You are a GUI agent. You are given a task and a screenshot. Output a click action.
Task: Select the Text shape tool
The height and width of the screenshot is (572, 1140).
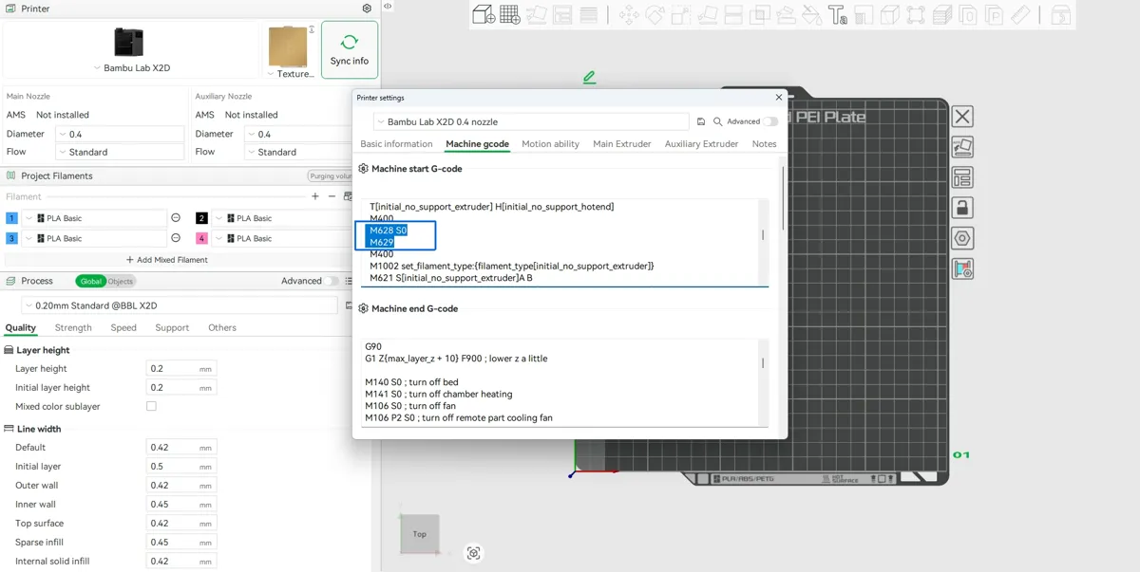click(837, 14)
